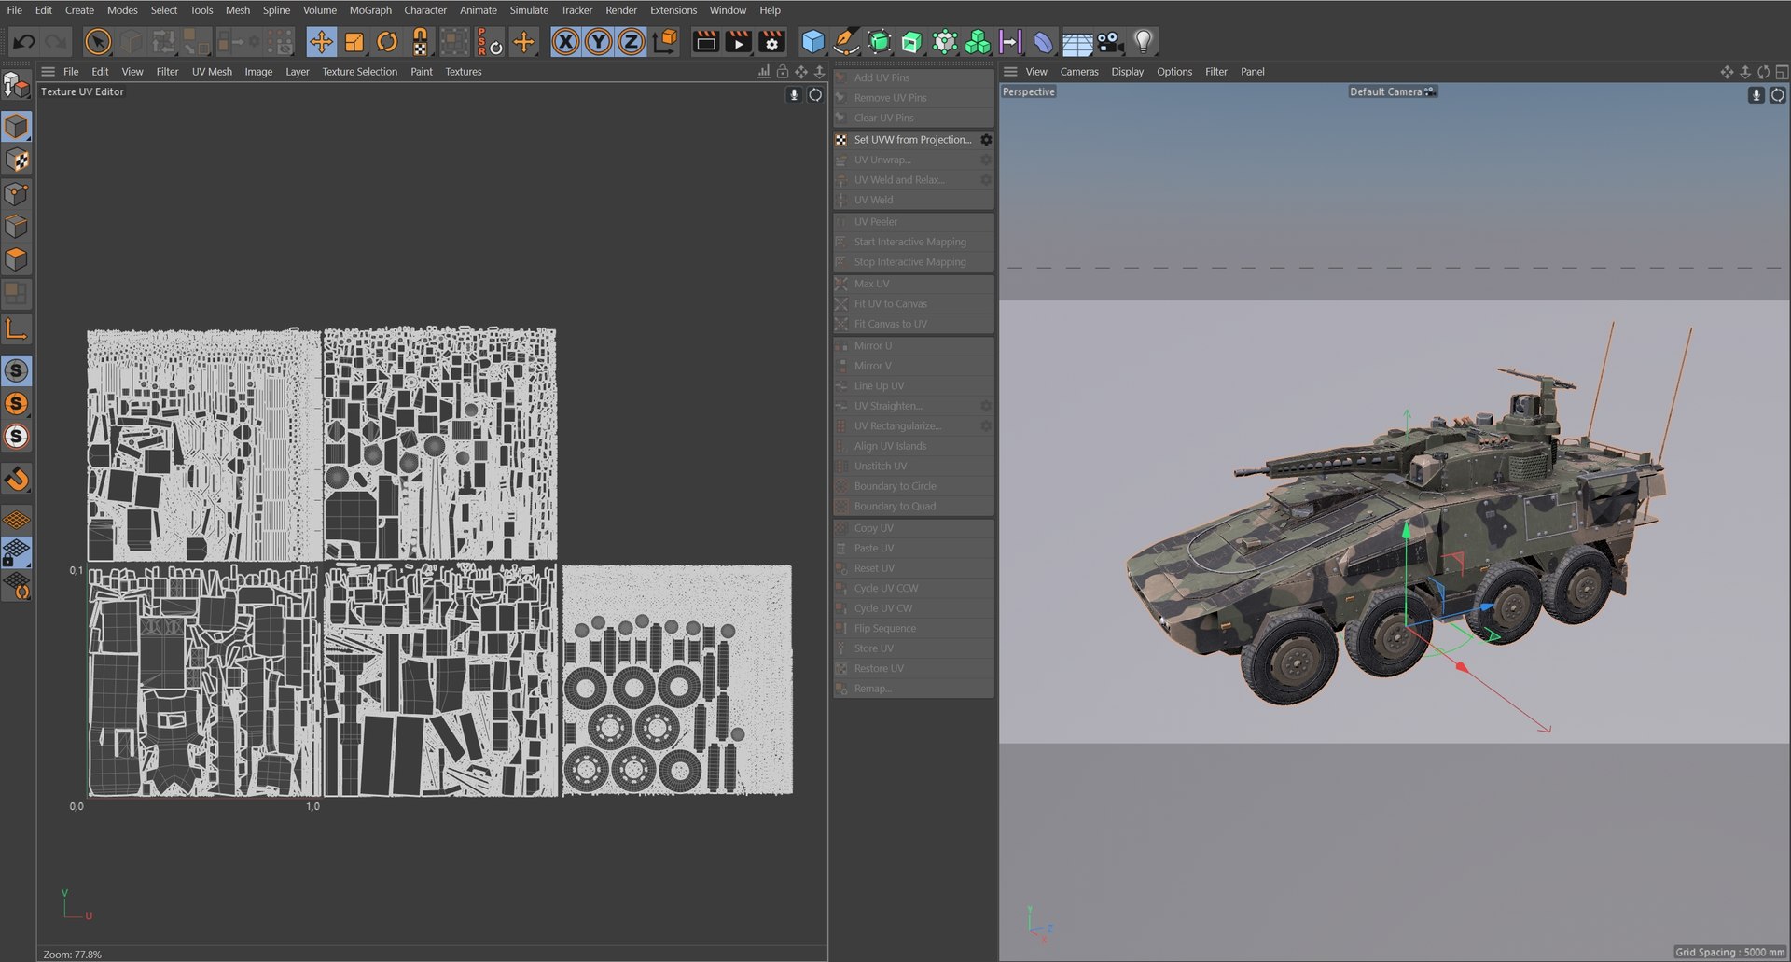Image resolution: width=1791 pixels, height=962 pixels.
Task: Click the Mirror U command
Action: (x=913, y=345)
